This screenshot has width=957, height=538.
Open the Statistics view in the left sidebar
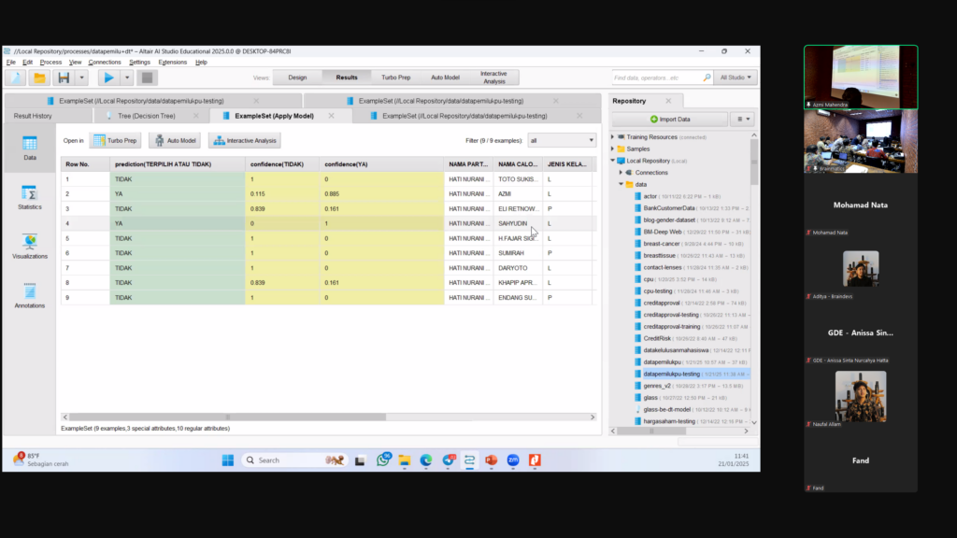coord(29,197)
